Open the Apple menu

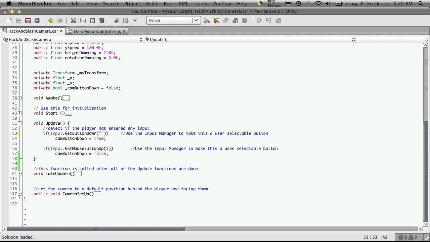[9, 4]
